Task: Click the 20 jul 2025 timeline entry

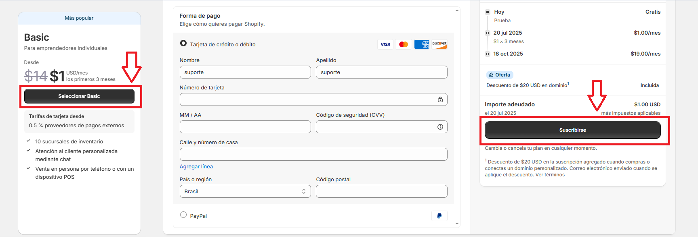Action: pyautogui.click(x=508, y=33)
